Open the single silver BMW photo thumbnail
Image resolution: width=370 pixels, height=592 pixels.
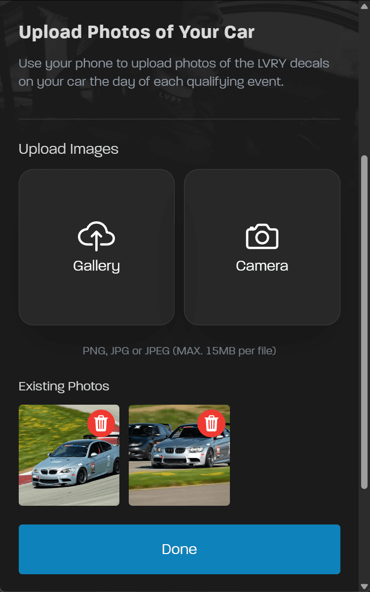coord(69,455)
